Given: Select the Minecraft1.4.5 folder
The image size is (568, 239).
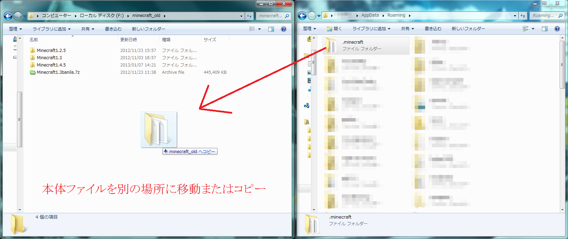Looking at the screenshot, I should (51, 65).
